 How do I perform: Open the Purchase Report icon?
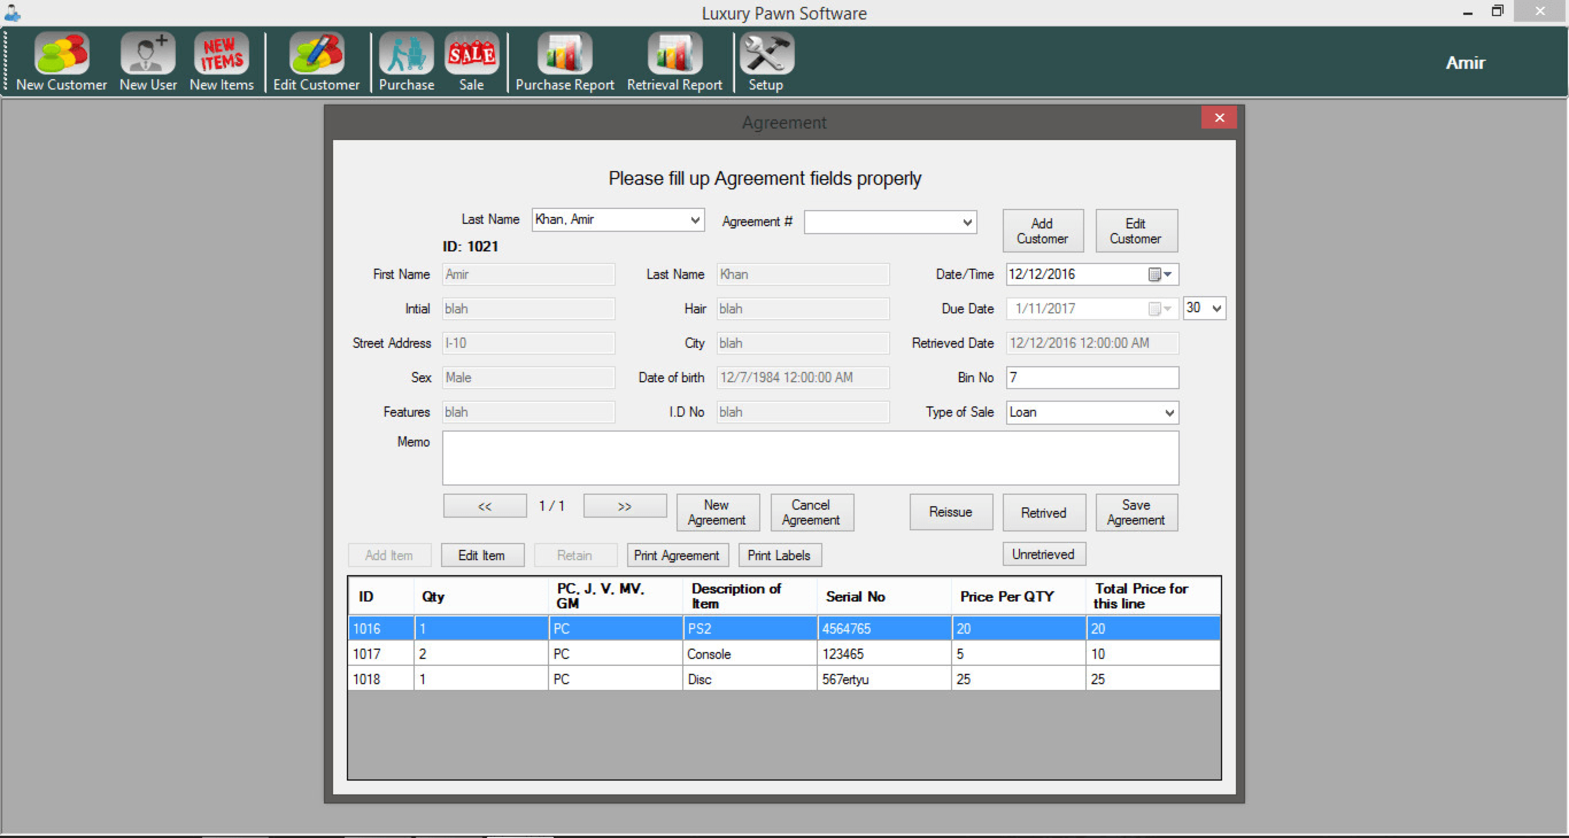point(565,61)
